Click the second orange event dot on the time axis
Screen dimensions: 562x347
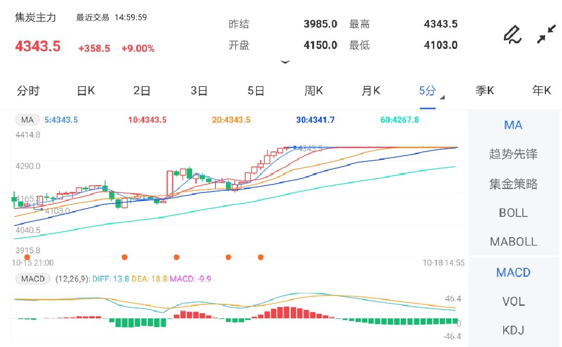coord(125,257)
